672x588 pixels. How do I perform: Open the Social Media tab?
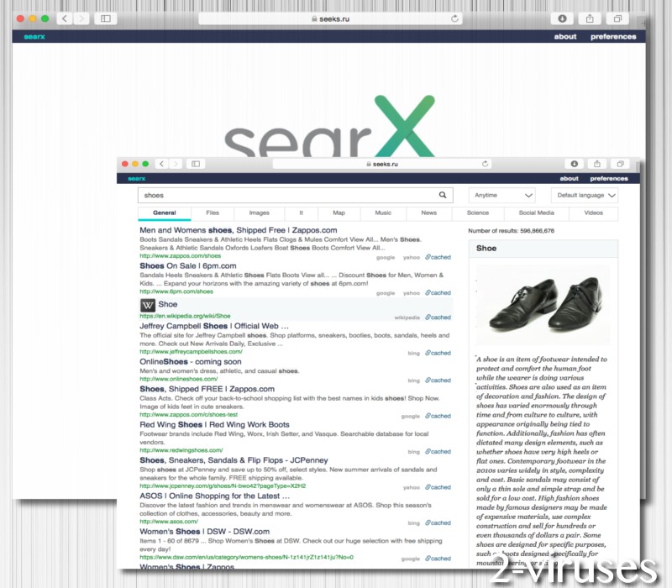(536, 213)
